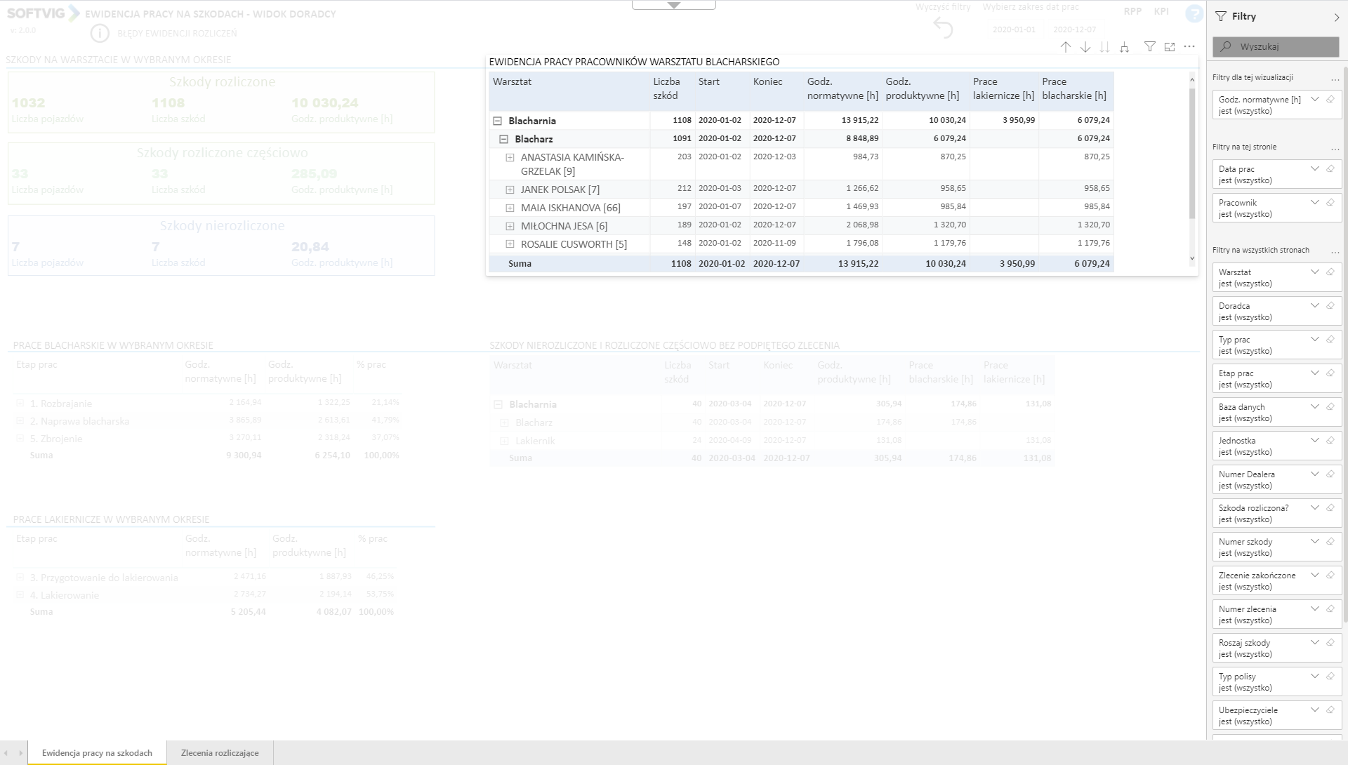
Task: Expand the Doradca filter card
Action: click(1314, 306)
